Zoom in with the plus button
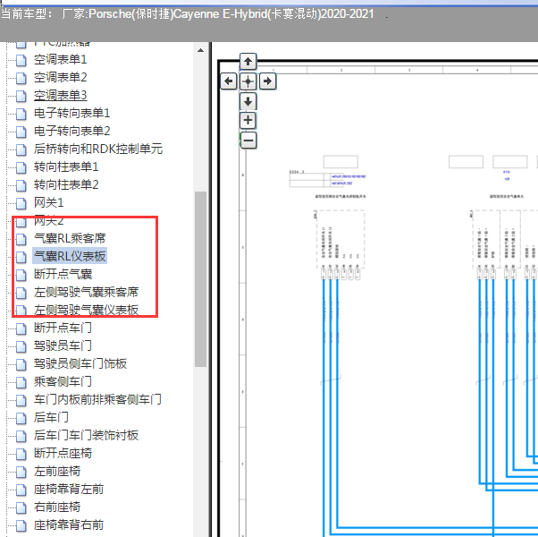The width and height of the screenshot is (538, 537). 248,121
